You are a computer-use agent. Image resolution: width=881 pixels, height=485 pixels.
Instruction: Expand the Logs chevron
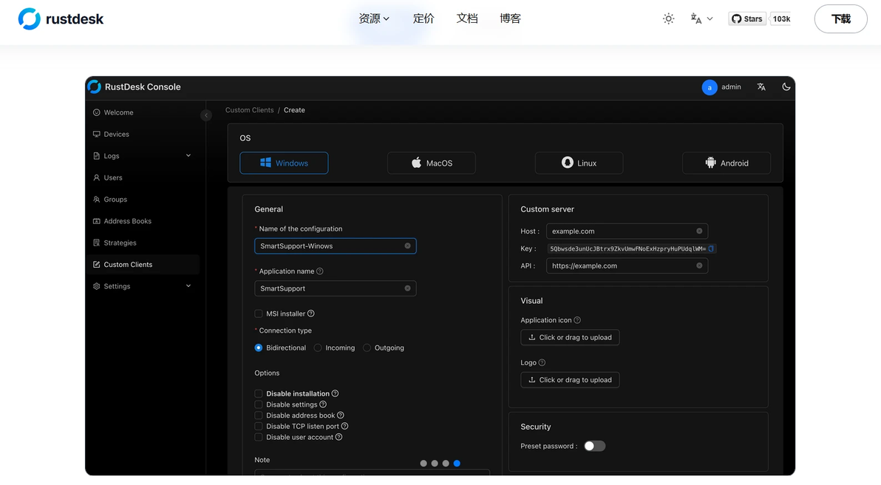(x=188, y=156)
